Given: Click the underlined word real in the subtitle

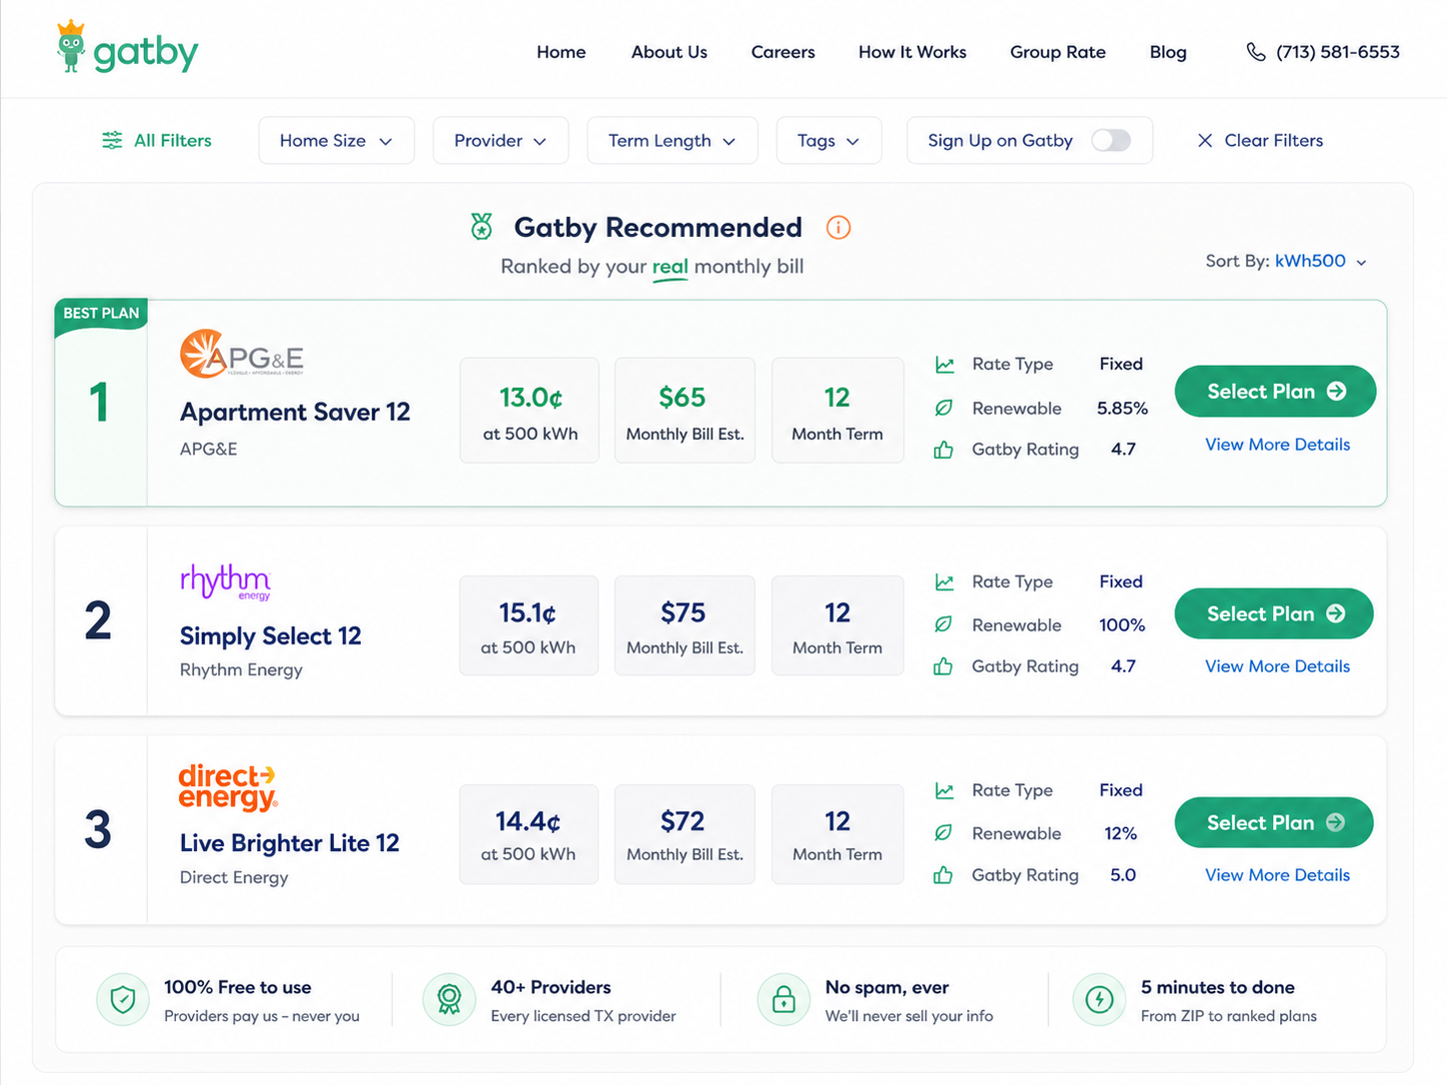Looking at the screenshot, I should [x=670, y=268].
